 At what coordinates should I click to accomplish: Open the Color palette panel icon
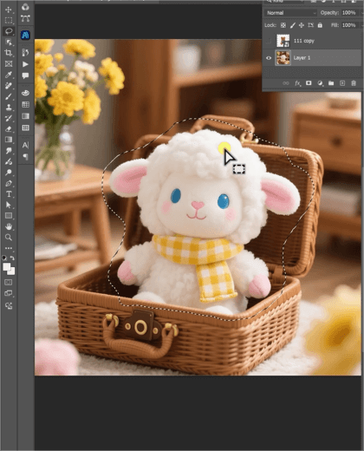pos(25,93)
